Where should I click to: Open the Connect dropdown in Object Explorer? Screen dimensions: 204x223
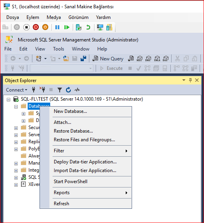pyautogui.click(x=17, y=90)
